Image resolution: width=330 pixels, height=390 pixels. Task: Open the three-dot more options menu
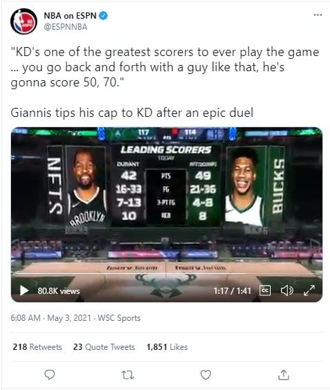(x=318, y=15)
